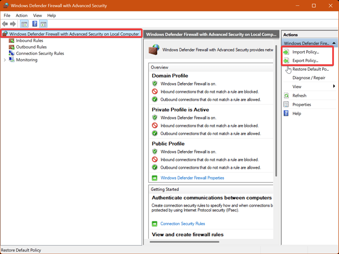Open the Action menu

pyautogui.click(x=22, y=16)
